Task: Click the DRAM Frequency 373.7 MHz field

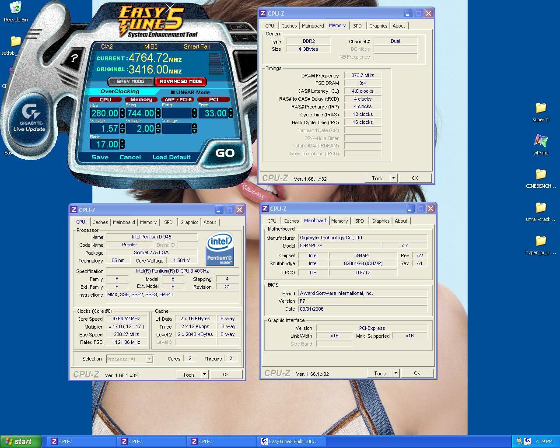Action: (363, 75)
